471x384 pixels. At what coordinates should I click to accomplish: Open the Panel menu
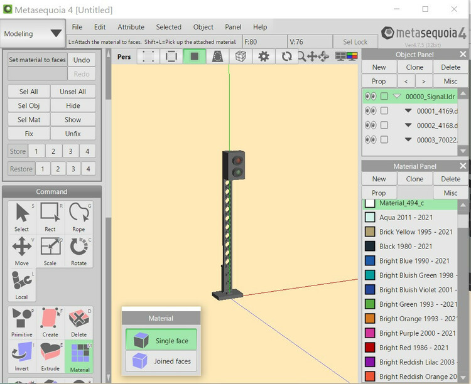233,27
